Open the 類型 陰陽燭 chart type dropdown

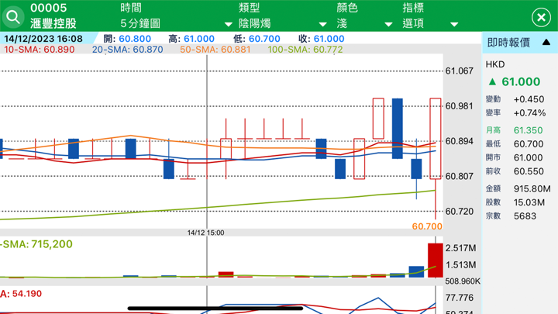click(x=283, y=16)
